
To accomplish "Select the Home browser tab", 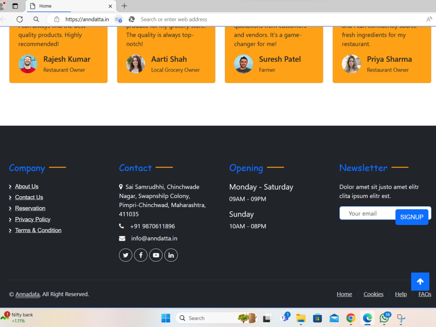I will tap(71, 6).
